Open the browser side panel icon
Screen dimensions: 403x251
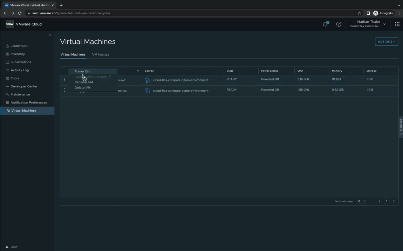[368, 13]
